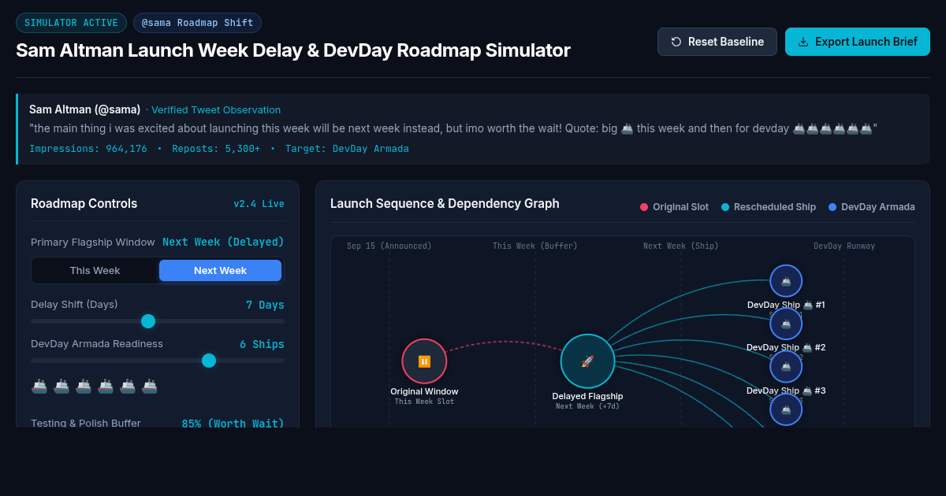Click Launch Sequence & Dependency Graph heading
Image resolution: width=946 pixels, height=496 pixels.
point(445,204)
